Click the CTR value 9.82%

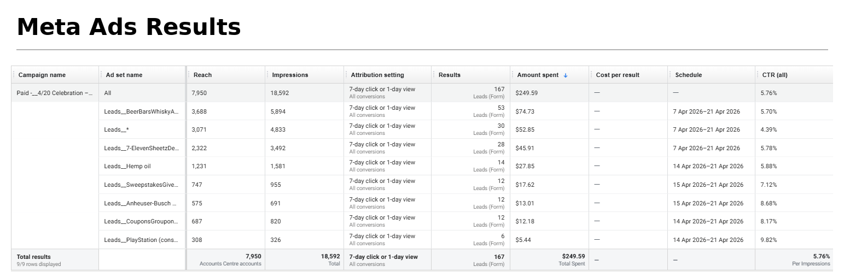(x=769, y=240)
